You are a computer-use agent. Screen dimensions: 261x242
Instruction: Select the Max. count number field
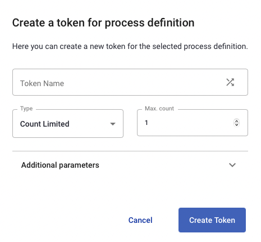pyautogui.click(x=193, y=123)
